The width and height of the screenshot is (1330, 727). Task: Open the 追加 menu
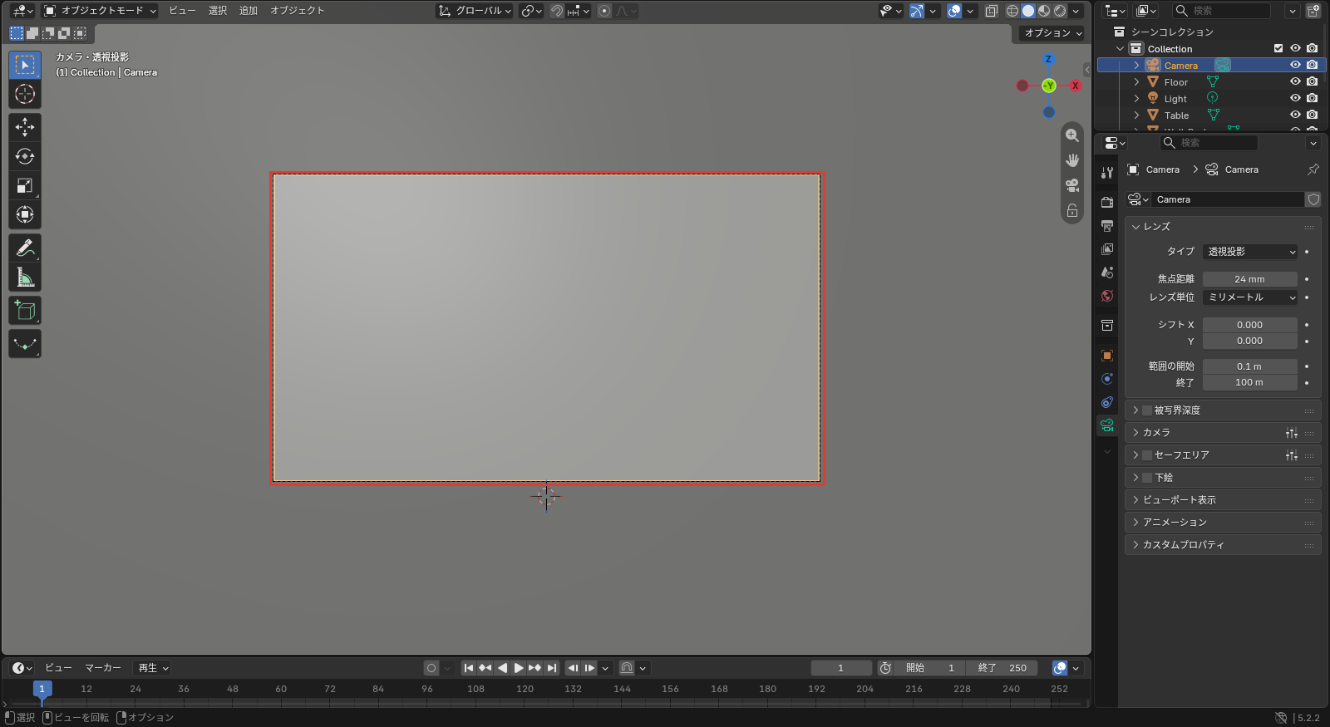tap(249, 11)
